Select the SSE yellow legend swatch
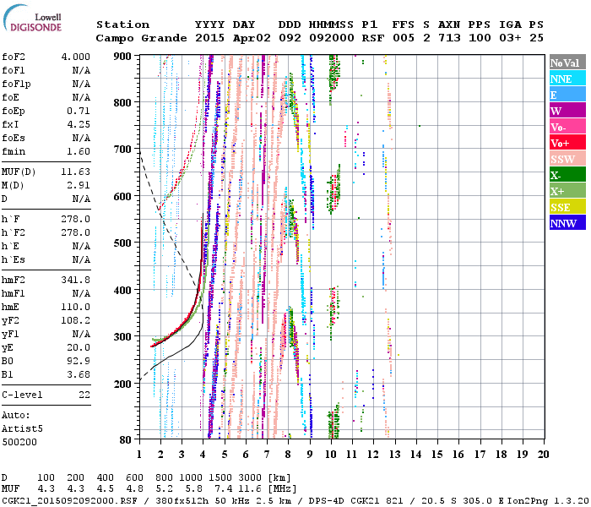The height and width of the screenshot is (507, 591). pos(567,207)
